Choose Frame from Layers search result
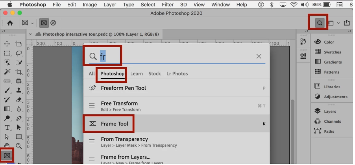 (177, 158)
